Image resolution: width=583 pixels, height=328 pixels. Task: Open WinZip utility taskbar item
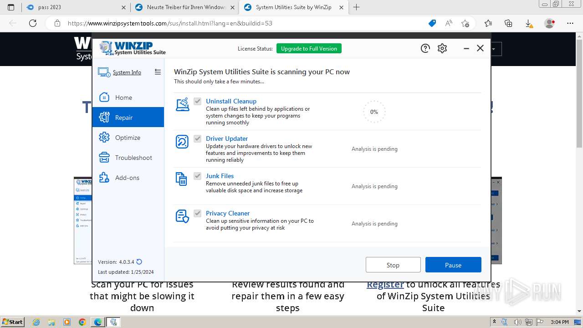[x=113, y=322]
